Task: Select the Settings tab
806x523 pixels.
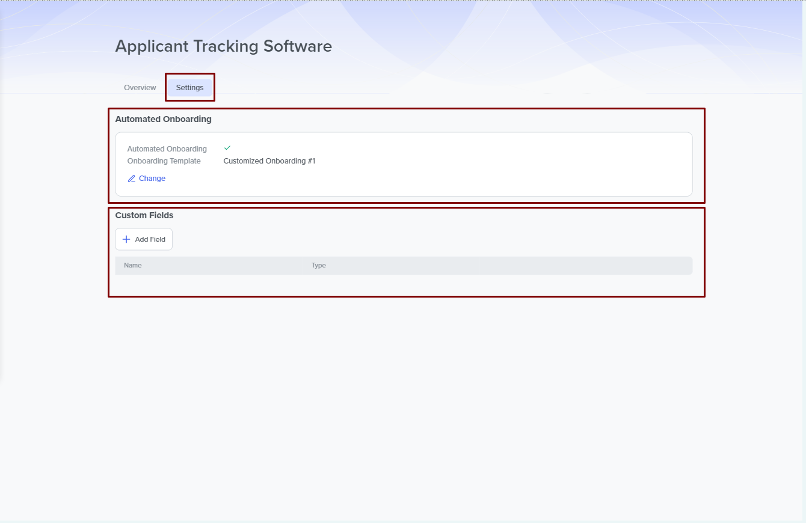Action: point(189,88)
